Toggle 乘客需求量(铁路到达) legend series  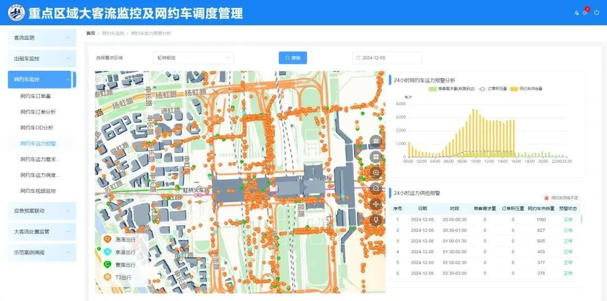tap(451, 89)
